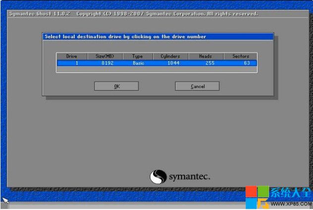Click the Symantec yin-yang logo
This screenshot has height=210, width=313.
tap(158, 177)
